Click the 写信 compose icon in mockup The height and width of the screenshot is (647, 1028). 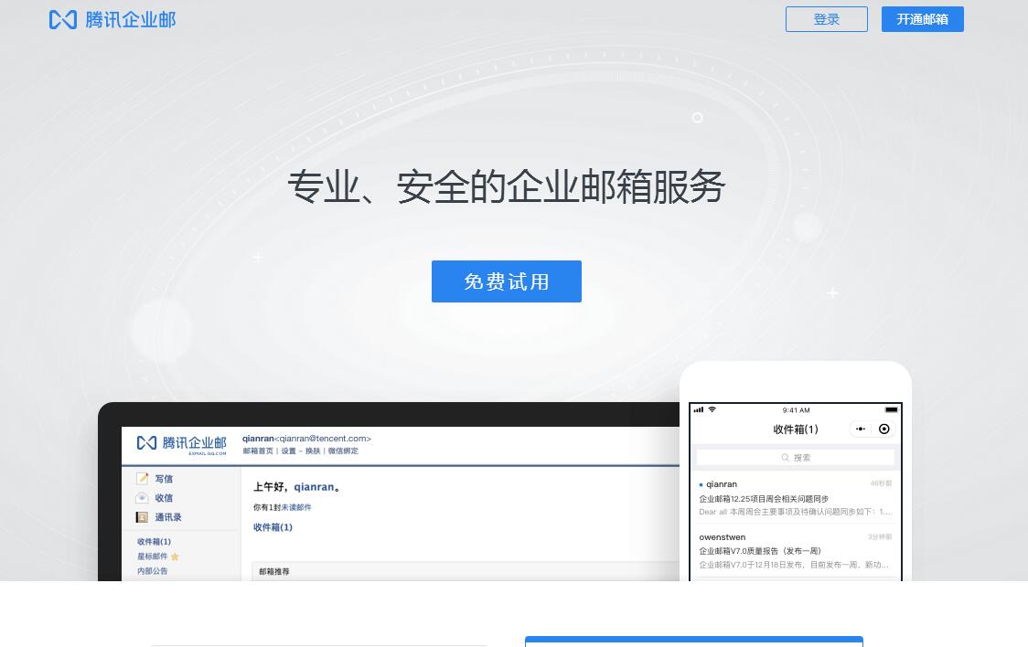pyautogui.click(x=143, y=479)
